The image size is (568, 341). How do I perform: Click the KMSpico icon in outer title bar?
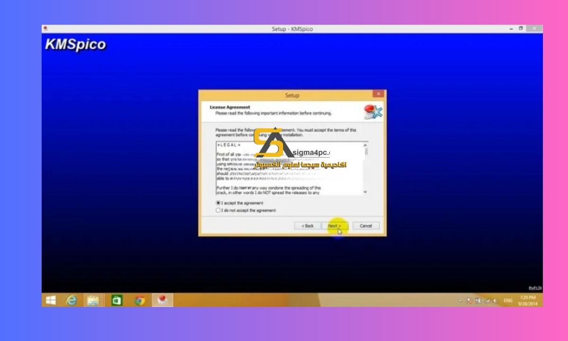point(45,29)
